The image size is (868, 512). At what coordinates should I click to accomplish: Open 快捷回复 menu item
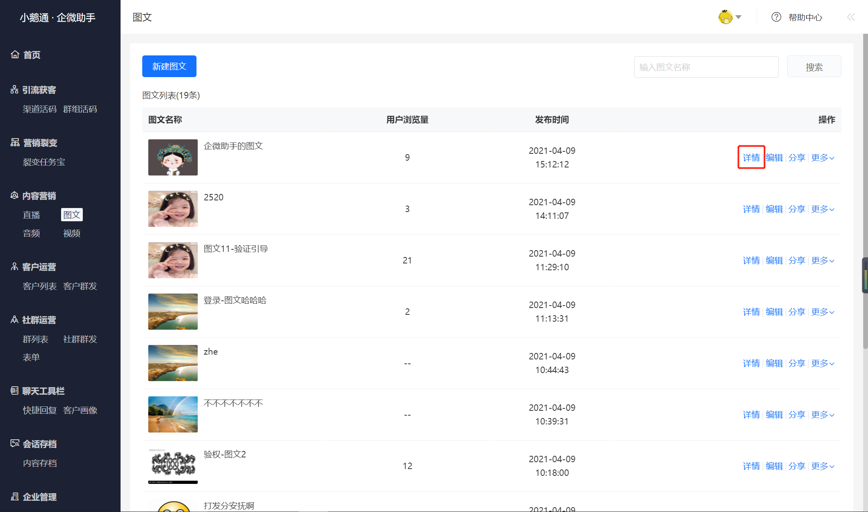coord(40,410)
